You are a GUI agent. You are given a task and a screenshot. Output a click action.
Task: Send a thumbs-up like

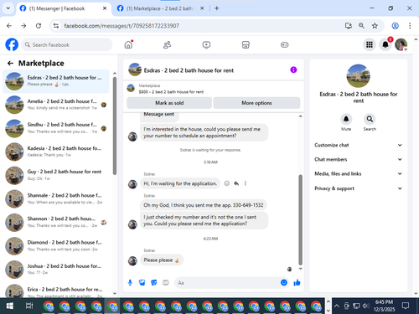point(297,283)
